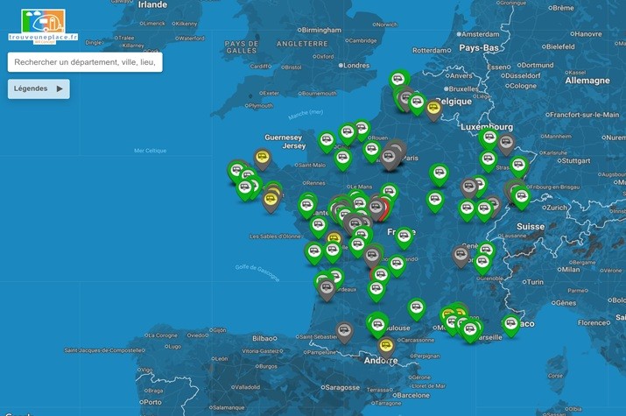626x416 pixels.
Task: Open the green marker north of Carcassonne
Action: point(417,308)
